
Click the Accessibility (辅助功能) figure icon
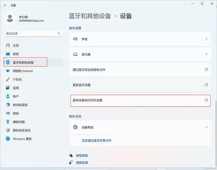[8, 122]
